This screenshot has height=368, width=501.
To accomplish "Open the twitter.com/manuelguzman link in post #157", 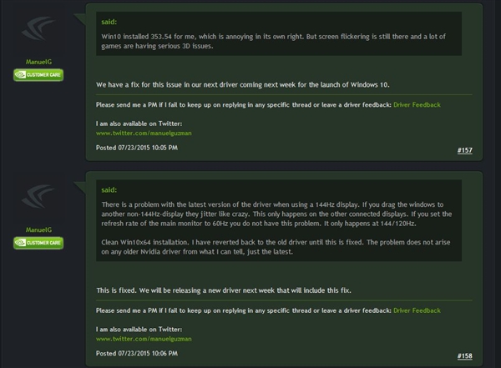I will coord(134,133).
